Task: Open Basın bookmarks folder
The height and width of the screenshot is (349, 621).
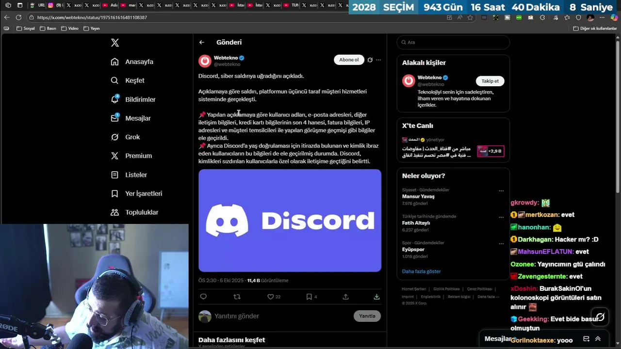Action: (x=48, y=29)
